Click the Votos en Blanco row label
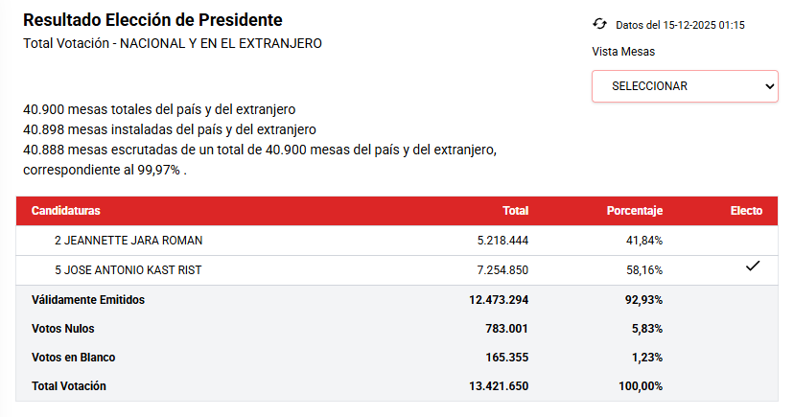This screenshot has height=417, width=794. (73, 358)
